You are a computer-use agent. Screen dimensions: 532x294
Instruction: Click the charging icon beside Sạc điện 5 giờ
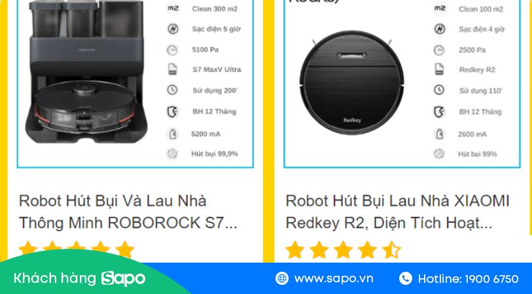coord(173,29)
